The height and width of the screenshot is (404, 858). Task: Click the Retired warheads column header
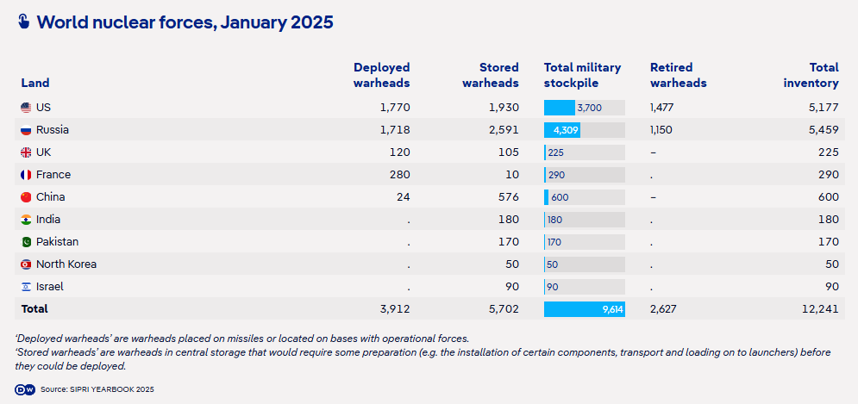[x=678, y=75]
